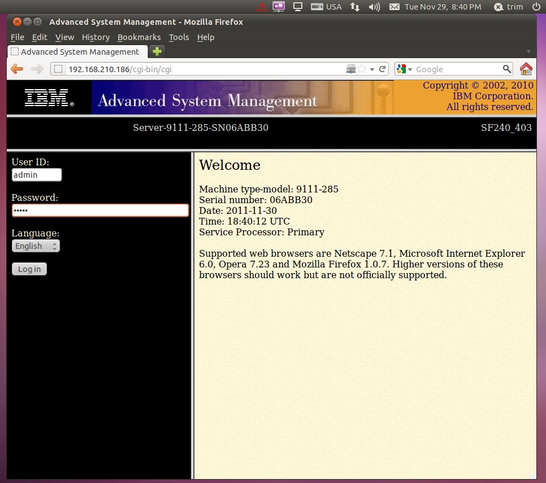546x483 pixels.
Task: Open the system volume indicator
Action: coord(374,7)
